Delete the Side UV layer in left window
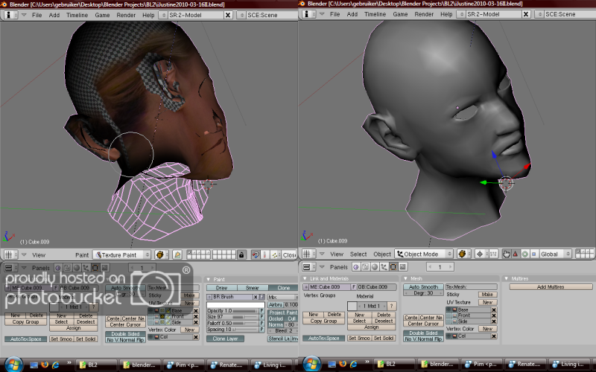 [x=196, y=322]
